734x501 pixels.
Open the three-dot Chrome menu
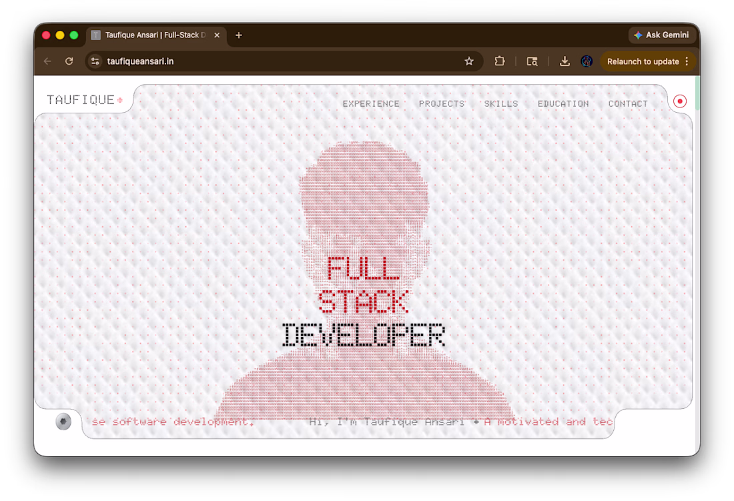pos(687,61)
